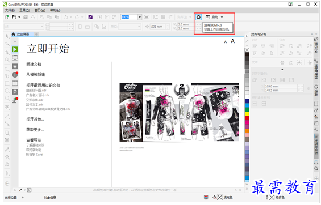Screen dimensions: 321x205
Task: Click the New document icon in toolbar
Action: 7,17
